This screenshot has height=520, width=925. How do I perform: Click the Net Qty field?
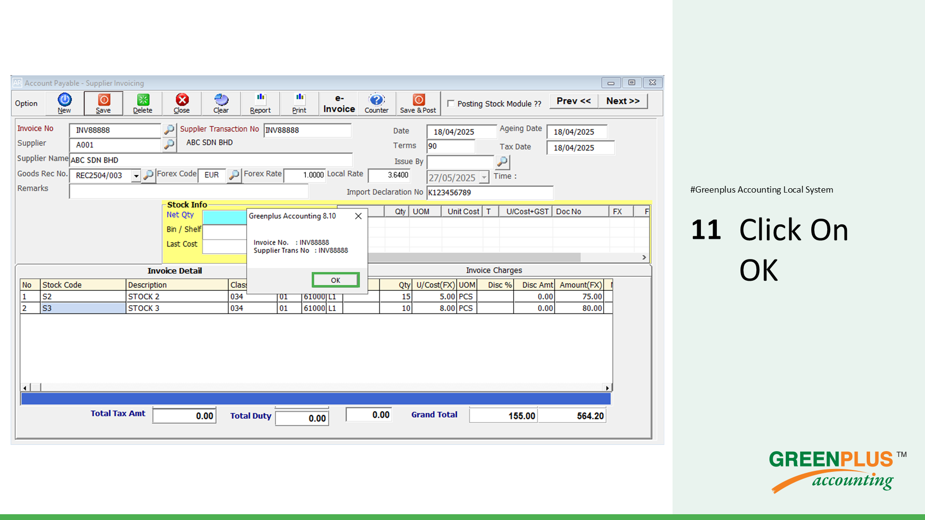225,217
